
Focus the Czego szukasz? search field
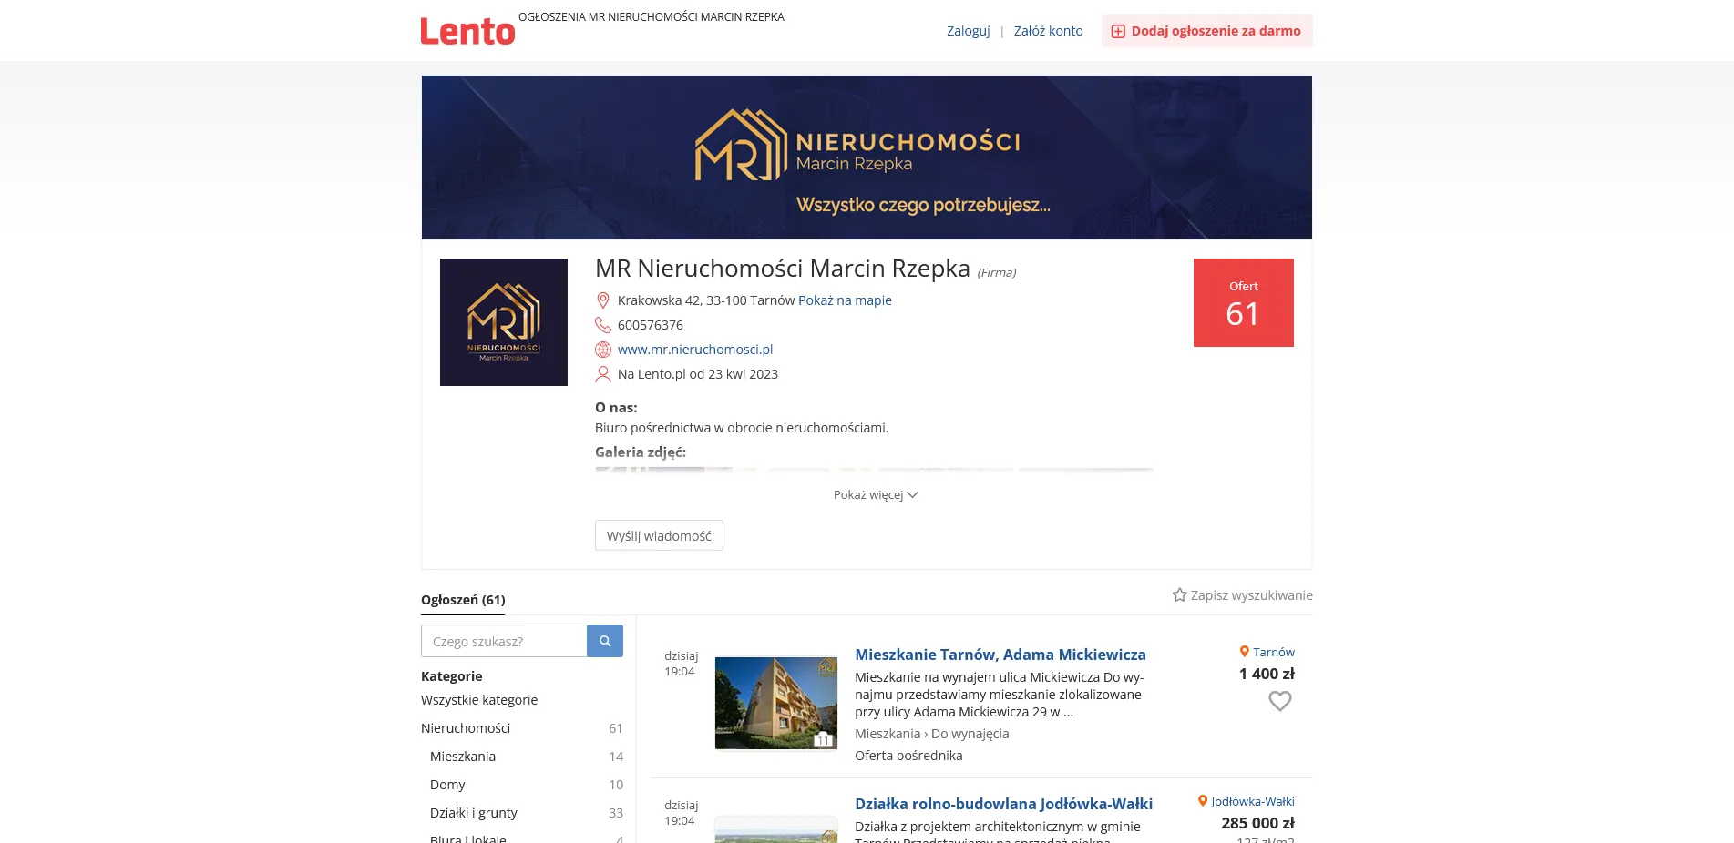(504, 641)
